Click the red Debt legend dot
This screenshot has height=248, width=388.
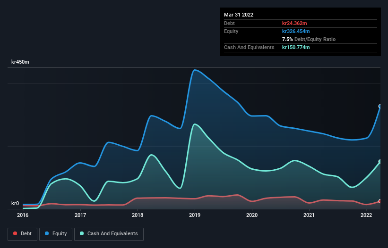pyautogui.click(x=15, y=233)
